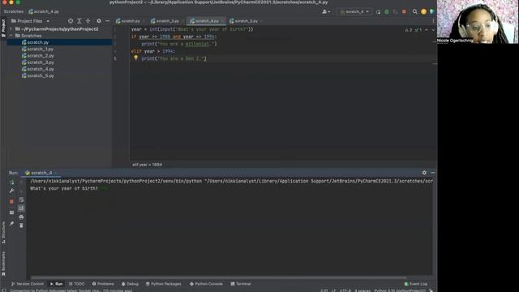The height and width of the screenshot is (292, 519).
Task: Open the Debug tool window tab
Action: pyautogui.click(x=130, y=284)
